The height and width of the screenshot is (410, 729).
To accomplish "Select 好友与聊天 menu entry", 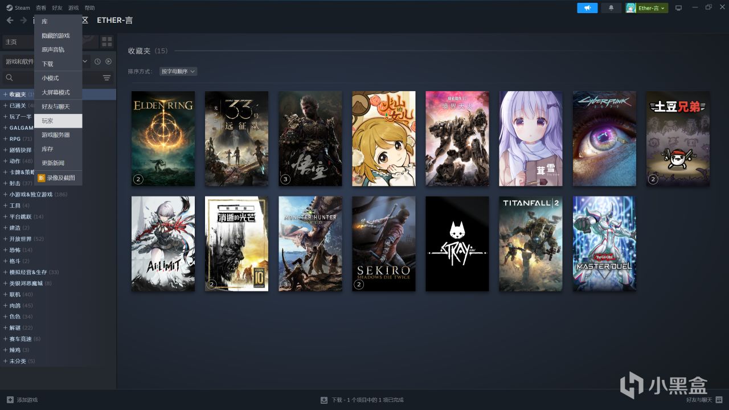I will pos(58,106).
